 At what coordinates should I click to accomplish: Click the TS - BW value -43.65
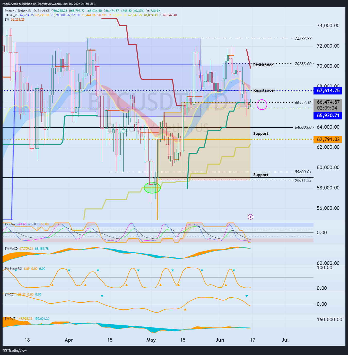tap(22, 224)
